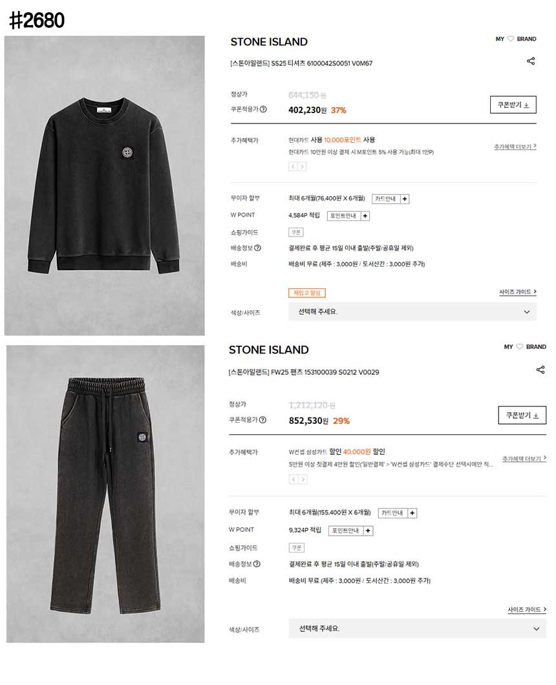Screen dimensions: 556x685
Task: Click share icon for the sweatshirt product
Action: coord(531,61)
